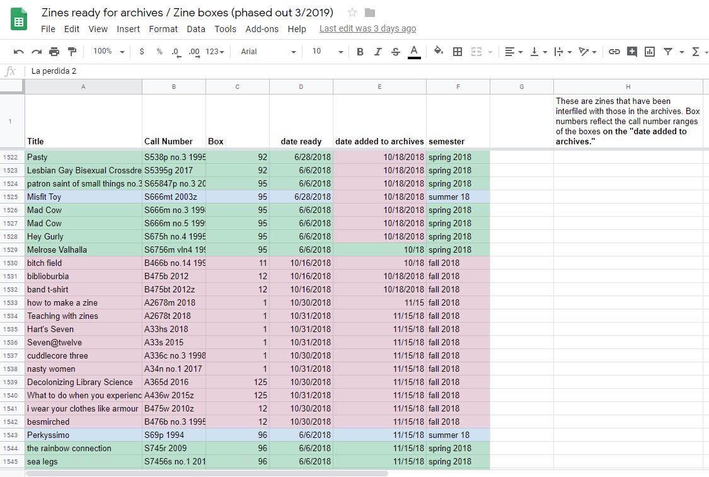Open the Format menu

[x=163, y=29]
